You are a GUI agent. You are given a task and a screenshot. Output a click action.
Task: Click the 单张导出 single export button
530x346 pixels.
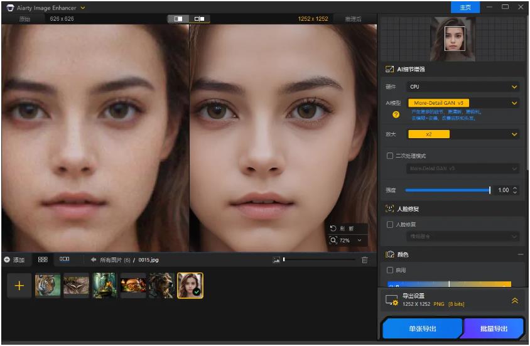422,328
